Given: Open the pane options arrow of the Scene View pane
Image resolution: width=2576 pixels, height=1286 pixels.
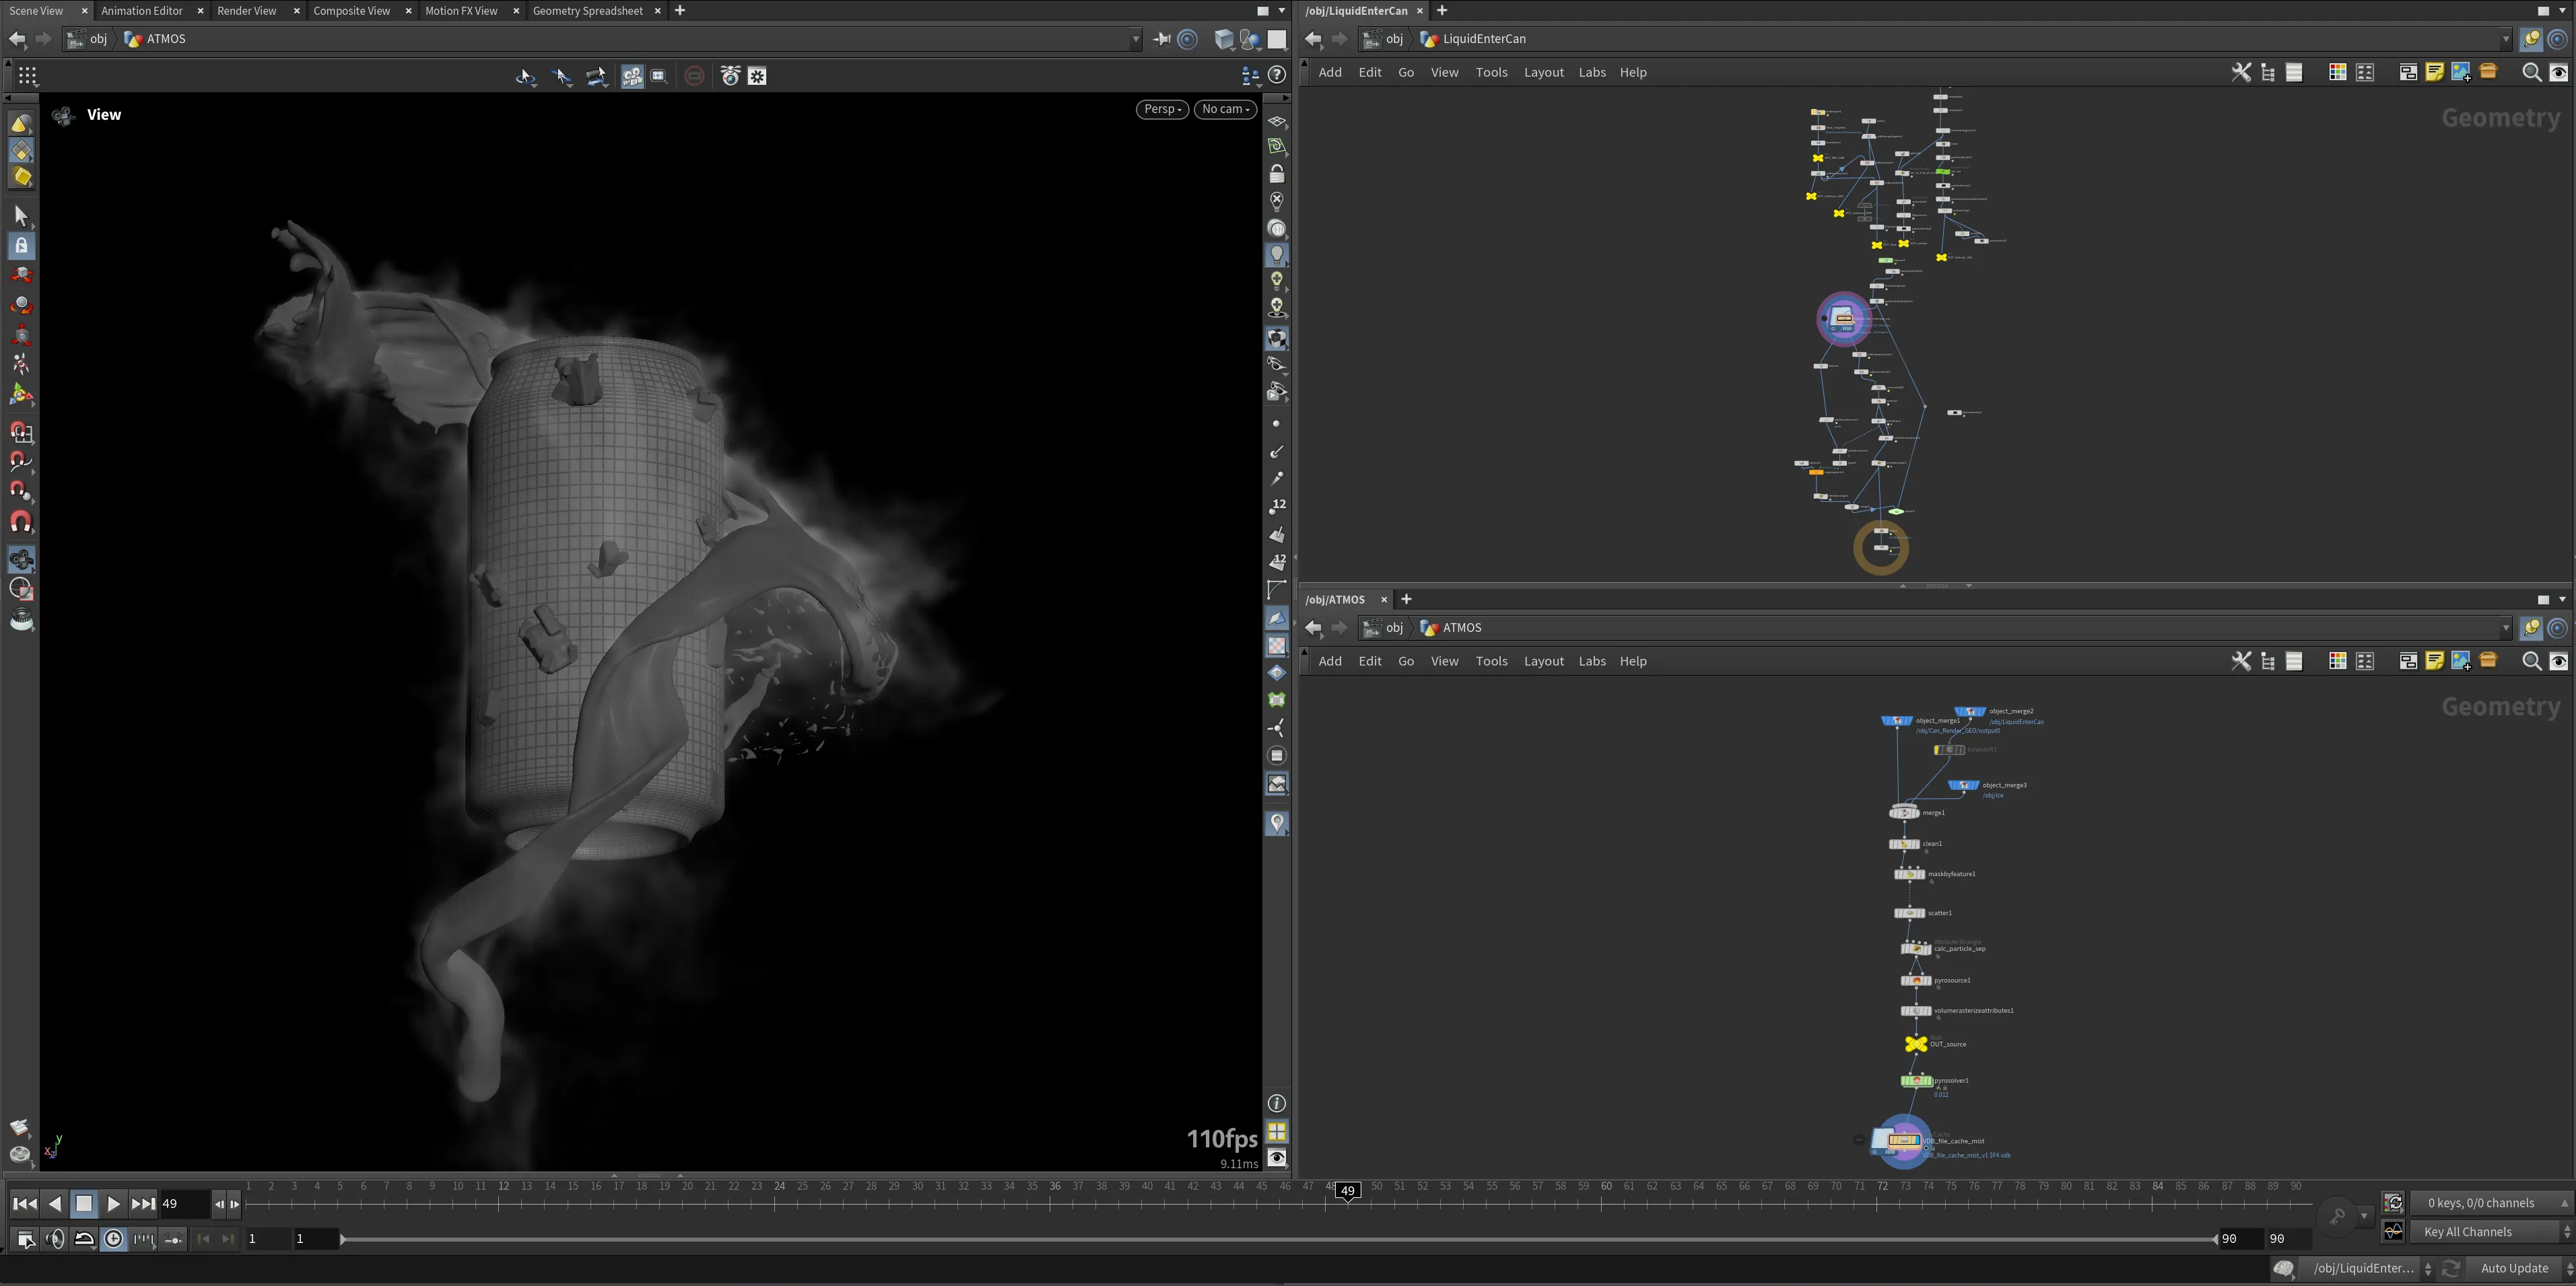Looking at the screenshot, I should click(x=1282, y=11).
